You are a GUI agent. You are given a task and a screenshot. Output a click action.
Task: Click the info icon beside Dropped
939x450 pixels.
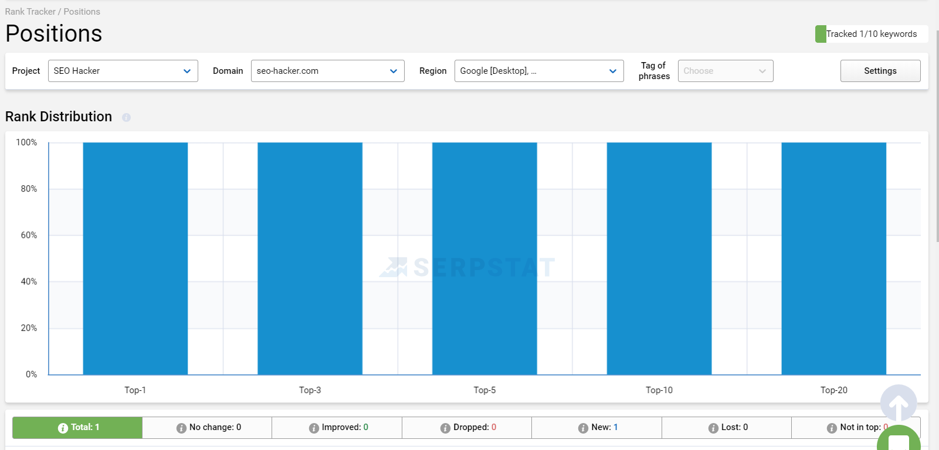(445, 428)
